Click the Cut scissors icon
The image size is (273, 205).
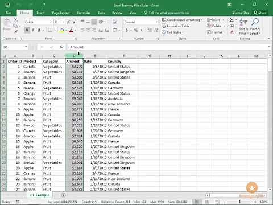tap(15, 20)
